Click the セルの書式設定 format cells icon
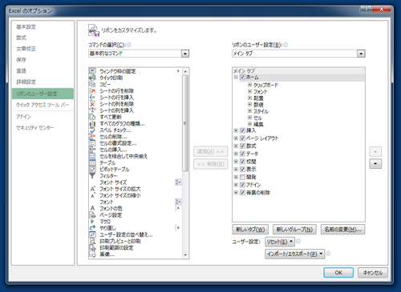Viewport: 401px width, 292px height. coord(92,143)
